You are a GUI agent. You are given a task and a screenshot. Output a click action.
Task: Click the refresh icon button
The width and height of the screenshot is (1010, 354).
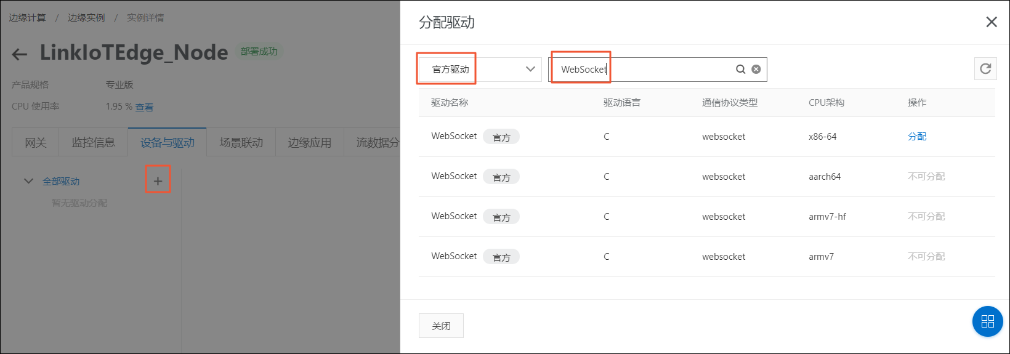pyautogui.click(x=985, y=69)
